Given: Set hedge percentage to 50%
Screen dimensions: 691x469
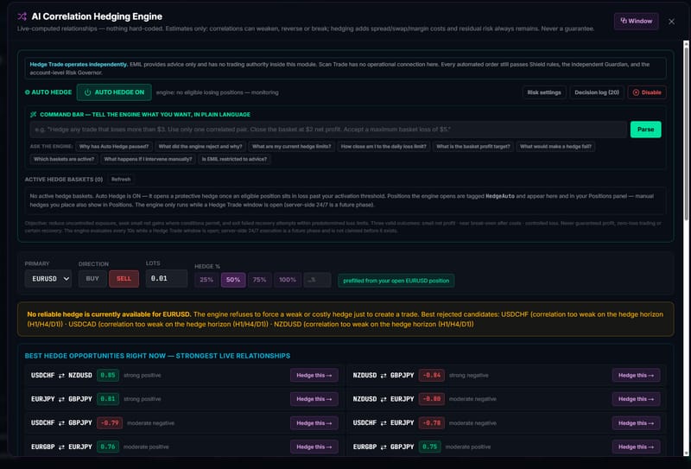Looking at the screenshot, I should (x=233, y=280).
